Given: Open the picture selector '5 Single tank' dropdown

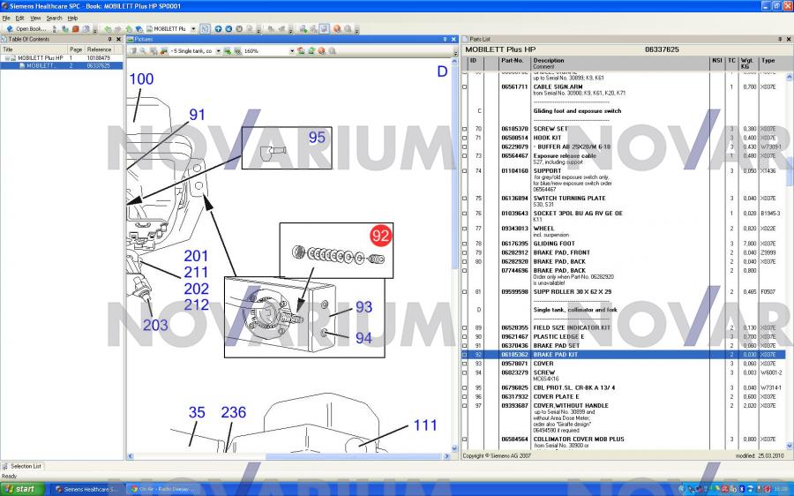Looking at the screenshot, I should click(x=218, y=50).
